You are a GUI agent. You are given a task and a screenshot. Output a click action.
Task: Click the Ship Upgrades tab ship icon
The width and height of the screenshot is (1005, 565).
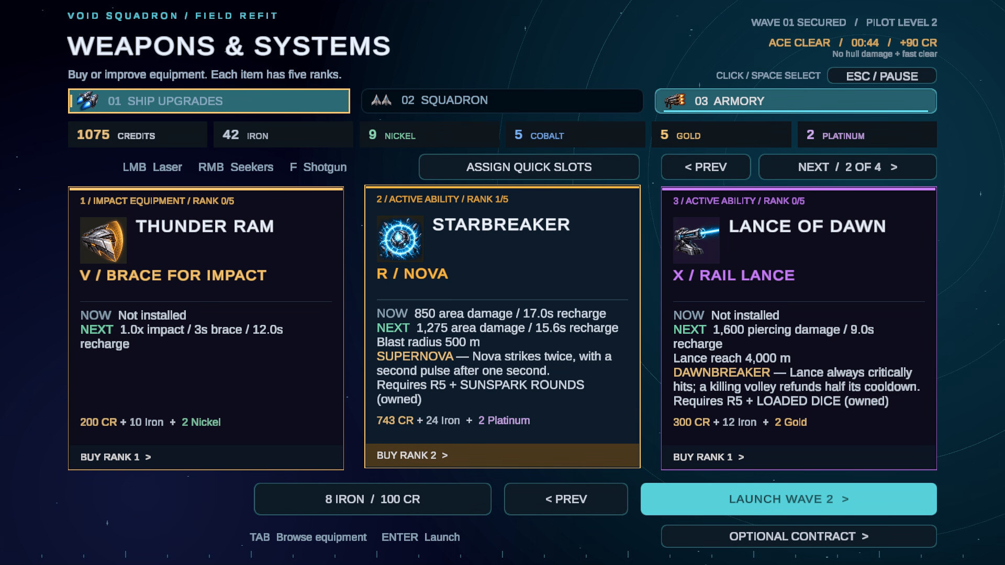point(87,100)
